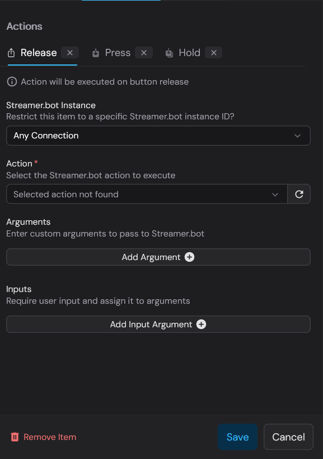Viewport: 323px width, 459px height.
Task: Save the action configuration
Action: click(x=237, y=437)
